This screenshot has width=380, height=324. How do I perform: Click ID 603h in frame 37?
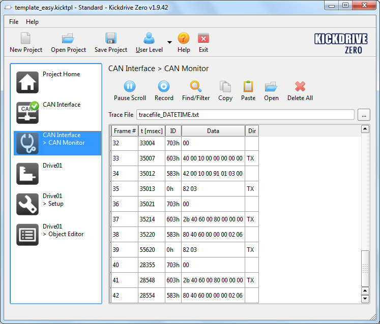(173, 219)
